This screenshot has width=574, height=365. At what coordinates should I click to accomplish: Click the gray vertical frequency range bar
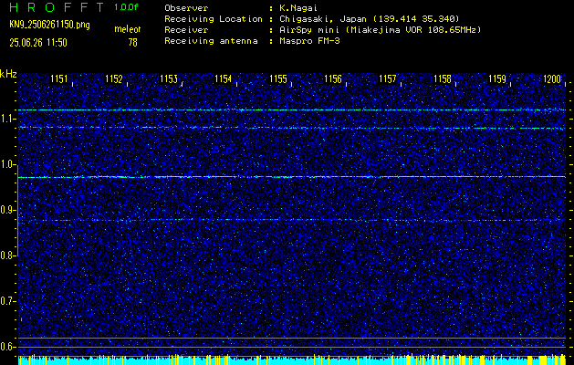click(x=17, y=211)
